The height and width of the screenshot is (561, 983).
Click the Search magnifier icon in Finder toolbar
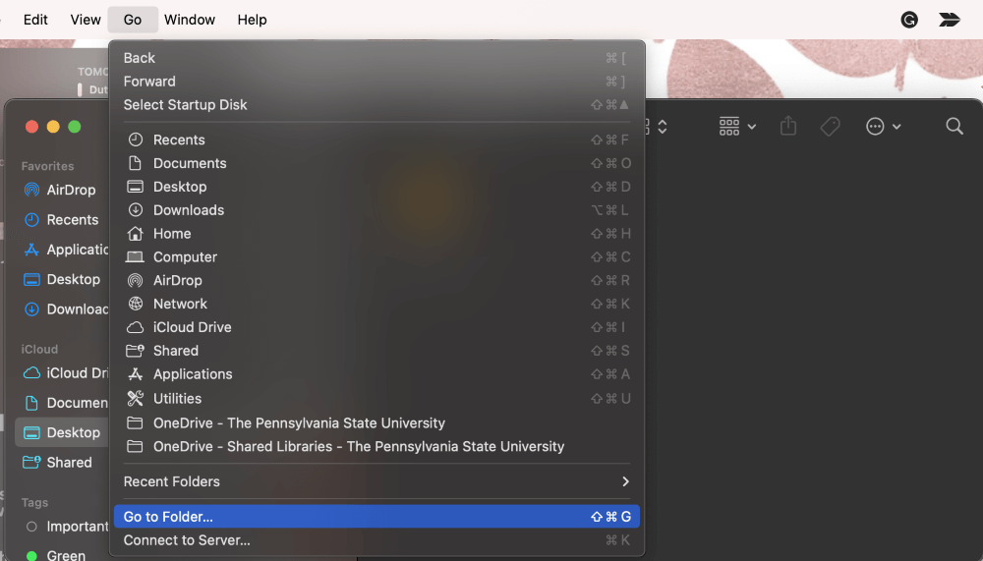(x=954, y=127)
